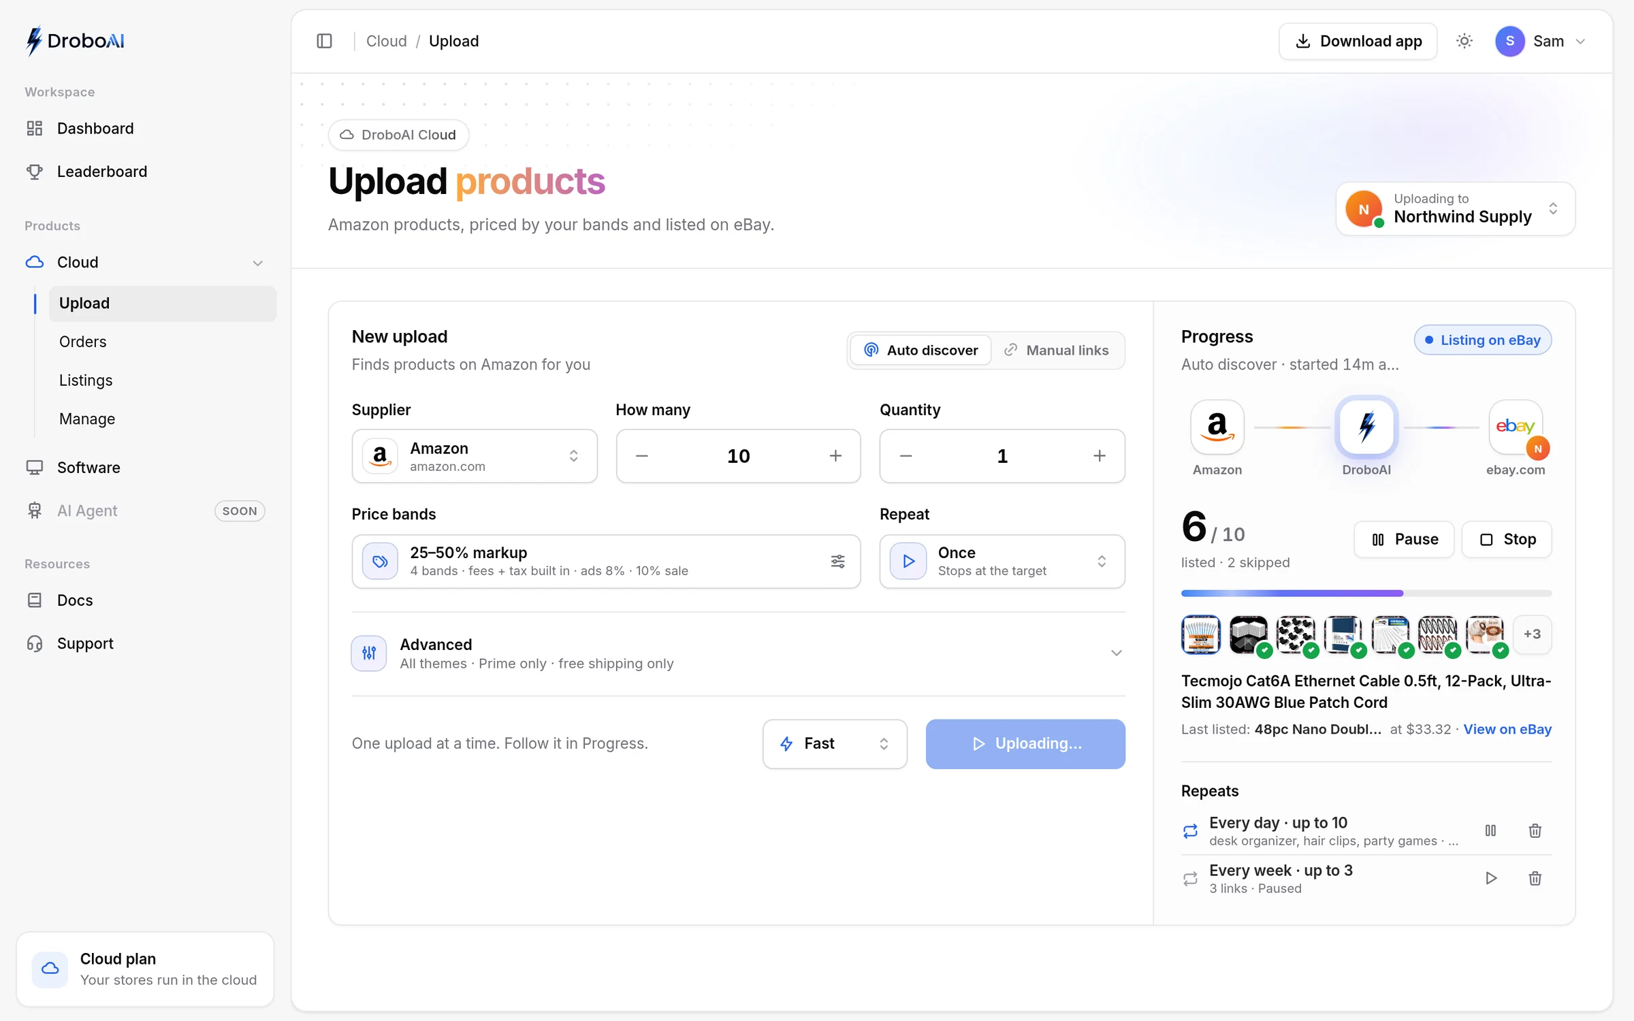Increase the Quantity value

1099,456
